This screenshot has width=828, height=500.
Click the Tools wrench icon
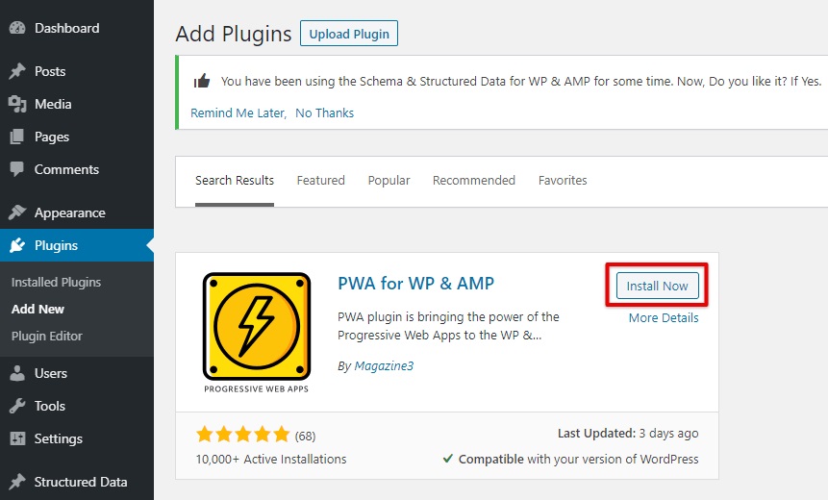click(x=17, y=406)
